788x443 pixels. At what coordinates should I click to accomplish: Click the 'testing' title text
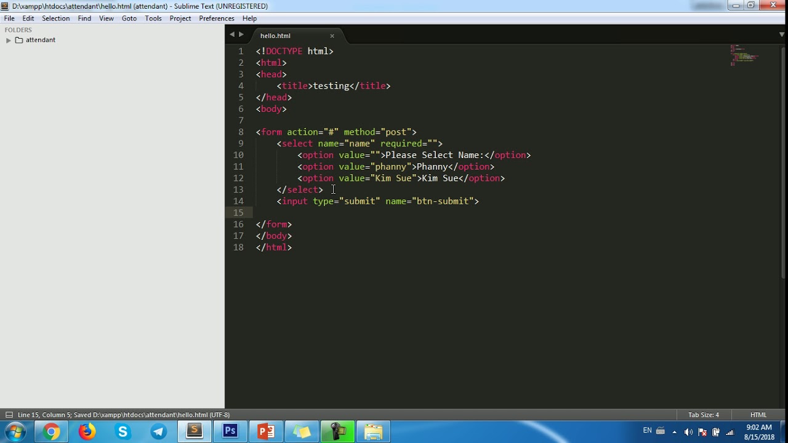pyautogui.click(x=331, y=86)
